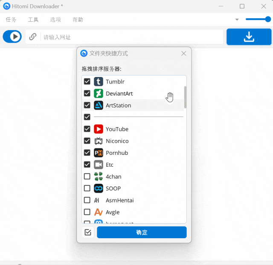Expand the dropdown arrow near the slider
Viewport: 273px width, 265px height.
click(237, 20)
